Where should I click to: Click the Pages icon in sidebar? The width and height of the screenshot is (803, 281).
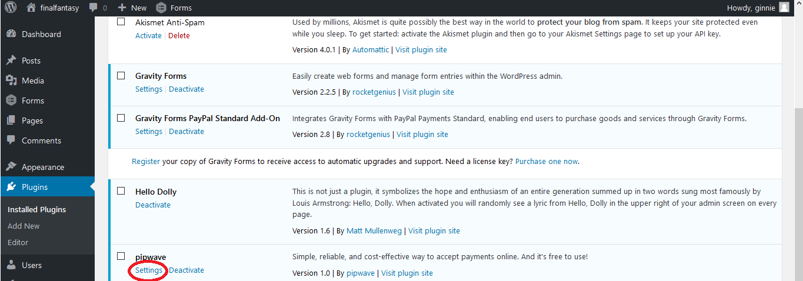click(x=11, y=121)
